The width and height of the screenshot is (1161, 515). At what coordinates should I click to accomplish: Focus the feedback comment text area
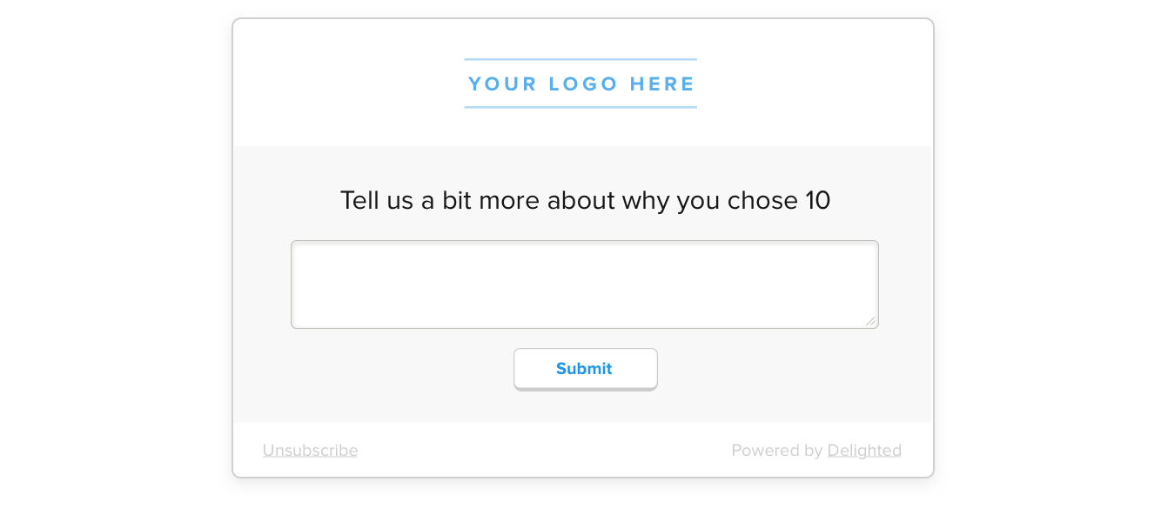tap(584, 284)
